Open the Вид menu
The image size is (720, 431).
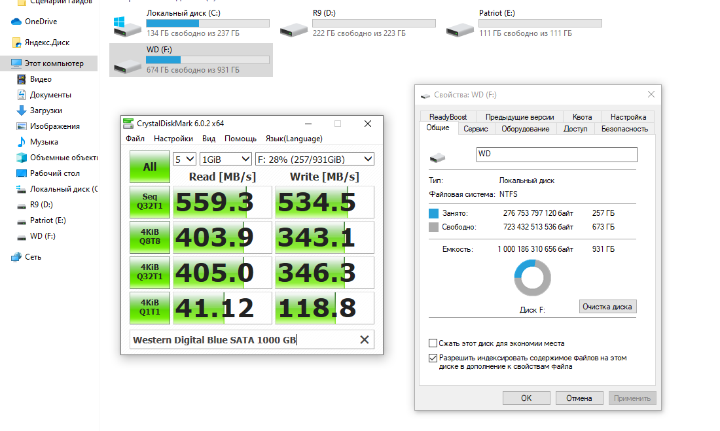pyautogui.click(x=208, y=139)
